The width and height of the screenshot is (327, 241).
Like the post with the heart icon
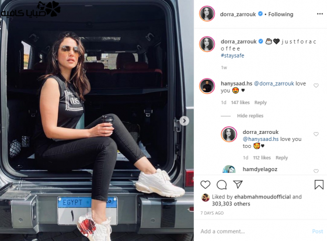tap(205, 185)
